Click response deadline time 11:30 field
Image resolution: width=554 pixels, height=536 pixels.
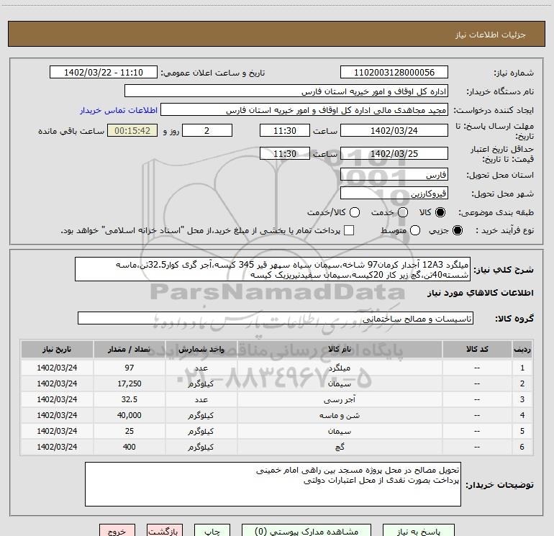coord(285,130)
